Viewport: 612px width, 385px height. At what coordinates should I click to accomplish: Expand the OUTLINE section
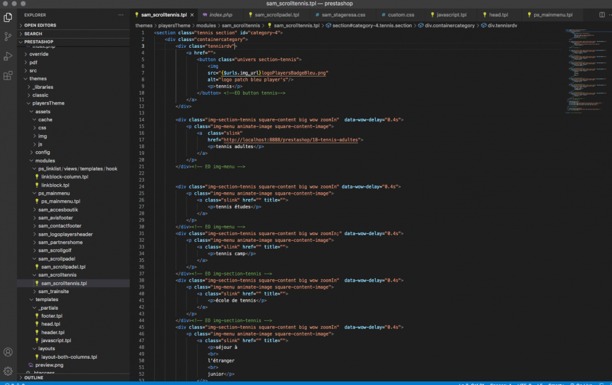pyautogui.click(x=34, y=378)
